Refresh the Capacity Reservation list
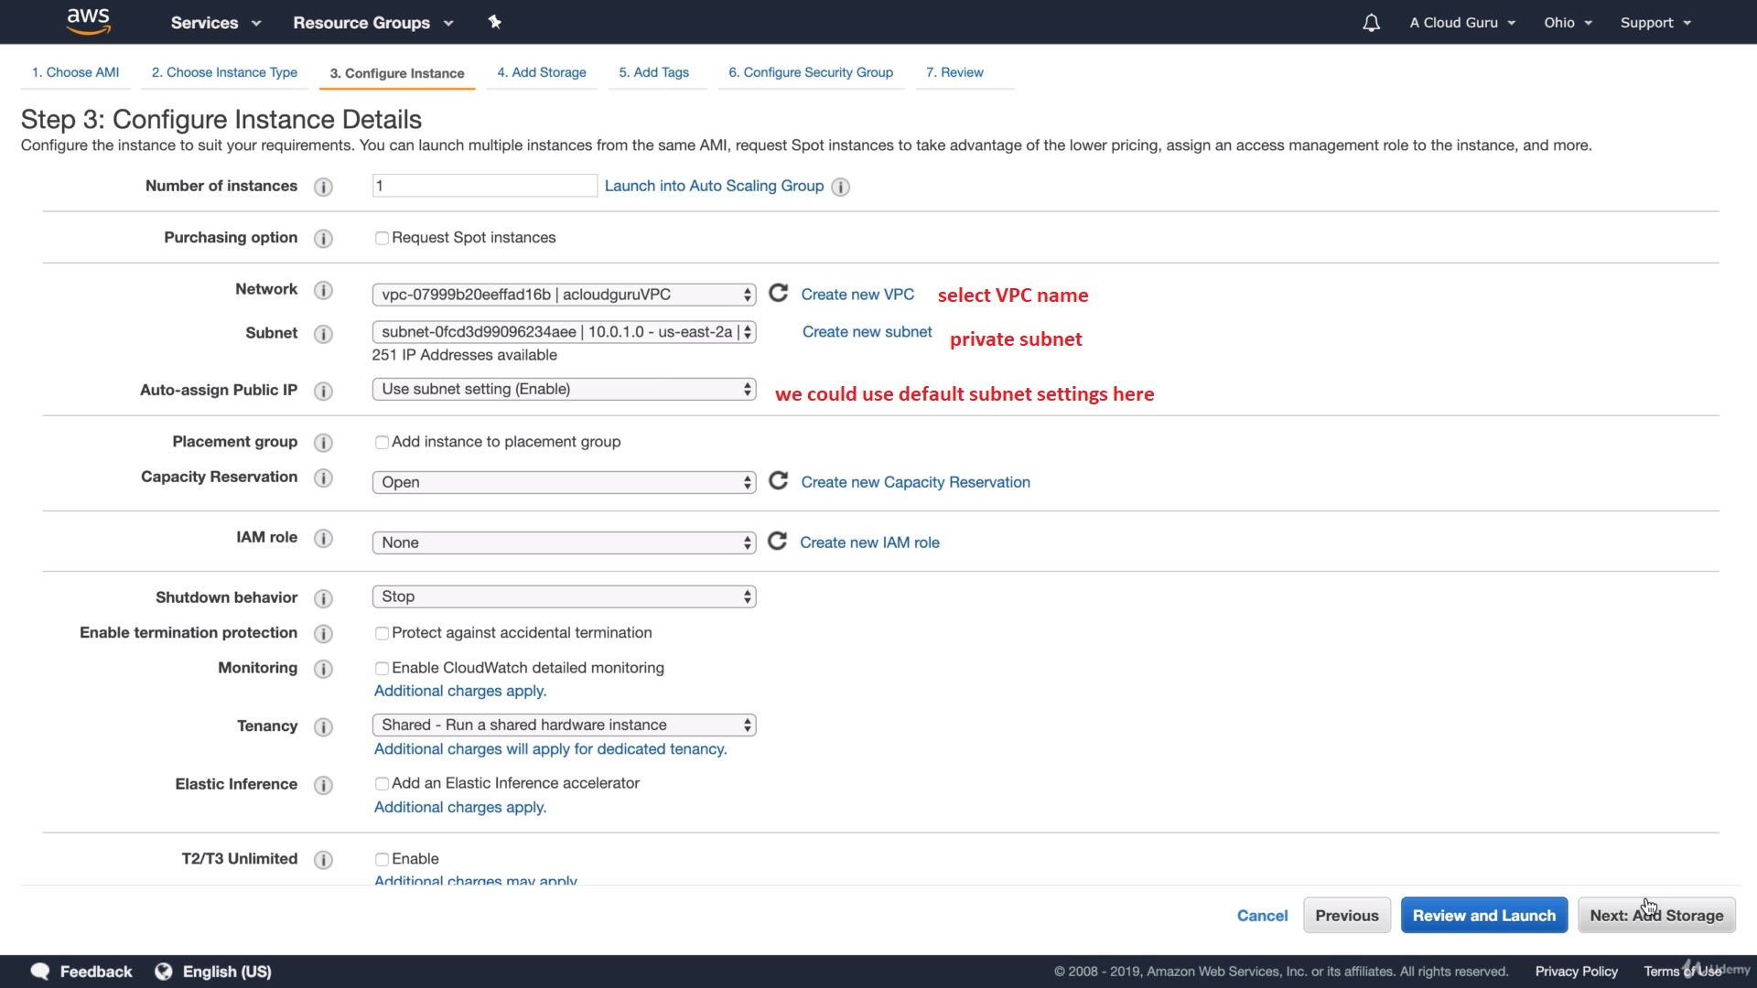Screen dimensions: 1757x988 778,481
